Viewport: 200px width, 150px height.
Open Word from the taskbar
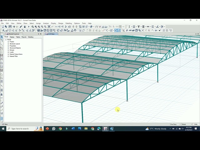coord(73,129)
